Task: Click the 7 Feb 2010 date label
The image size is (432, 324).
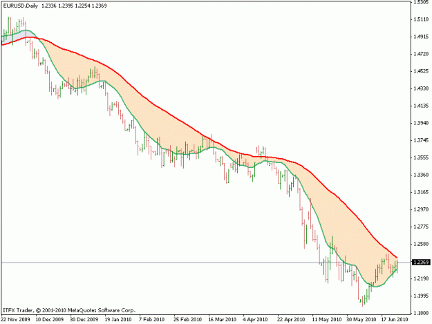Action: point(151,319)
